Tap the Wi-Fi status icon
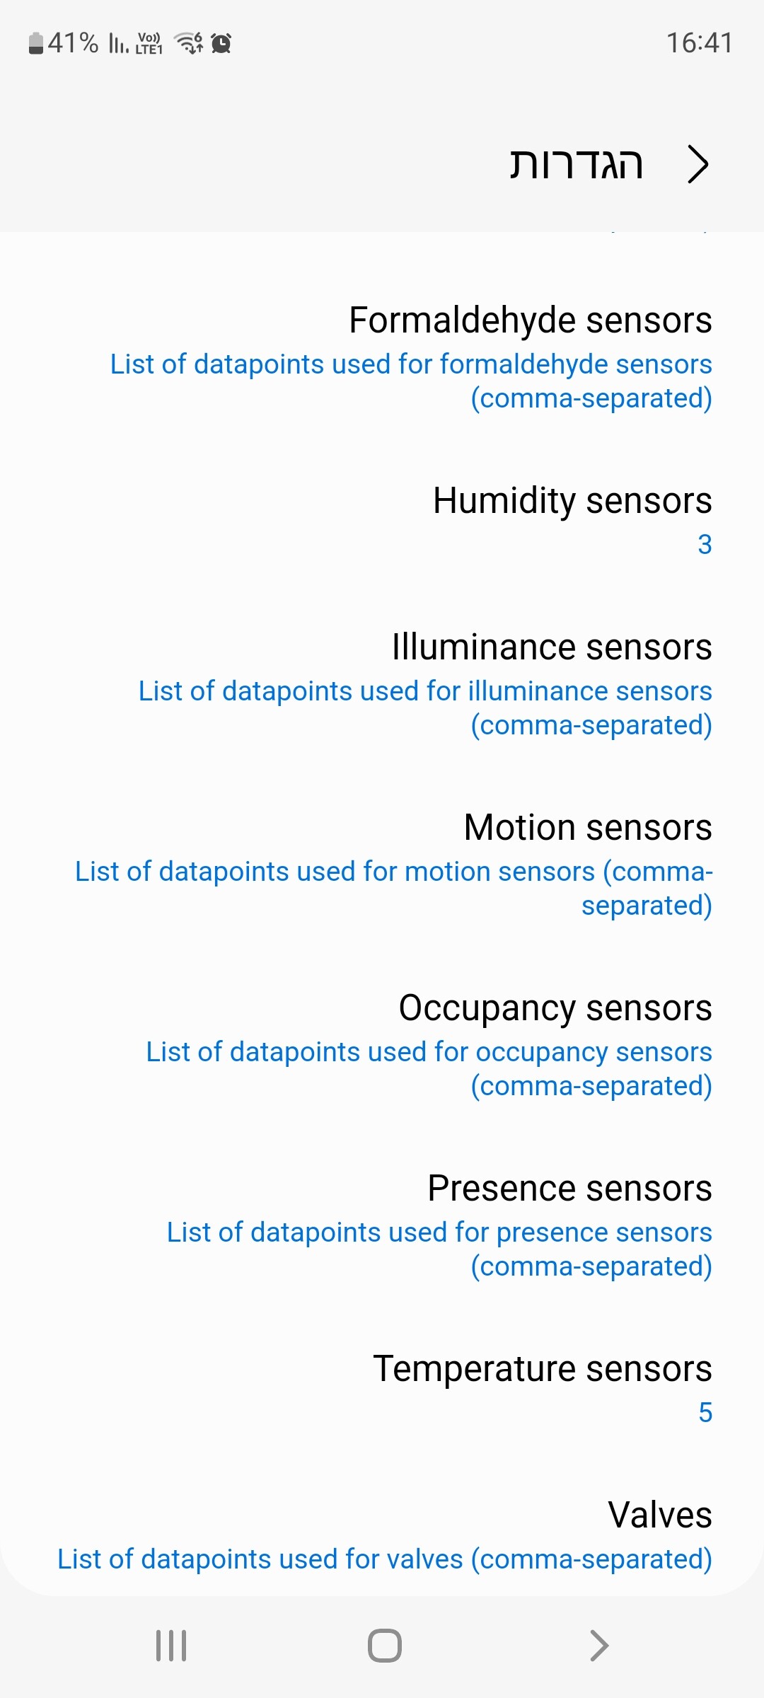Viewport: 764px width, 1698px height. click(189, 43)
